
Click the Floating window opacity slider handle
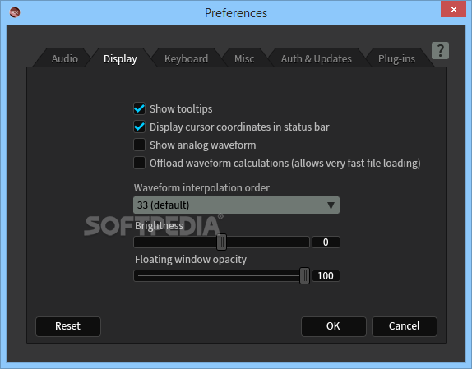[x=304, y=276]
